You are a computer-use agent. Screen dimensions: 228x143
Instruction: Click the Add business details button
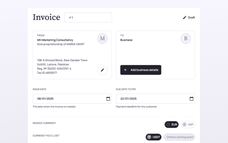click(x=140, y=70)
